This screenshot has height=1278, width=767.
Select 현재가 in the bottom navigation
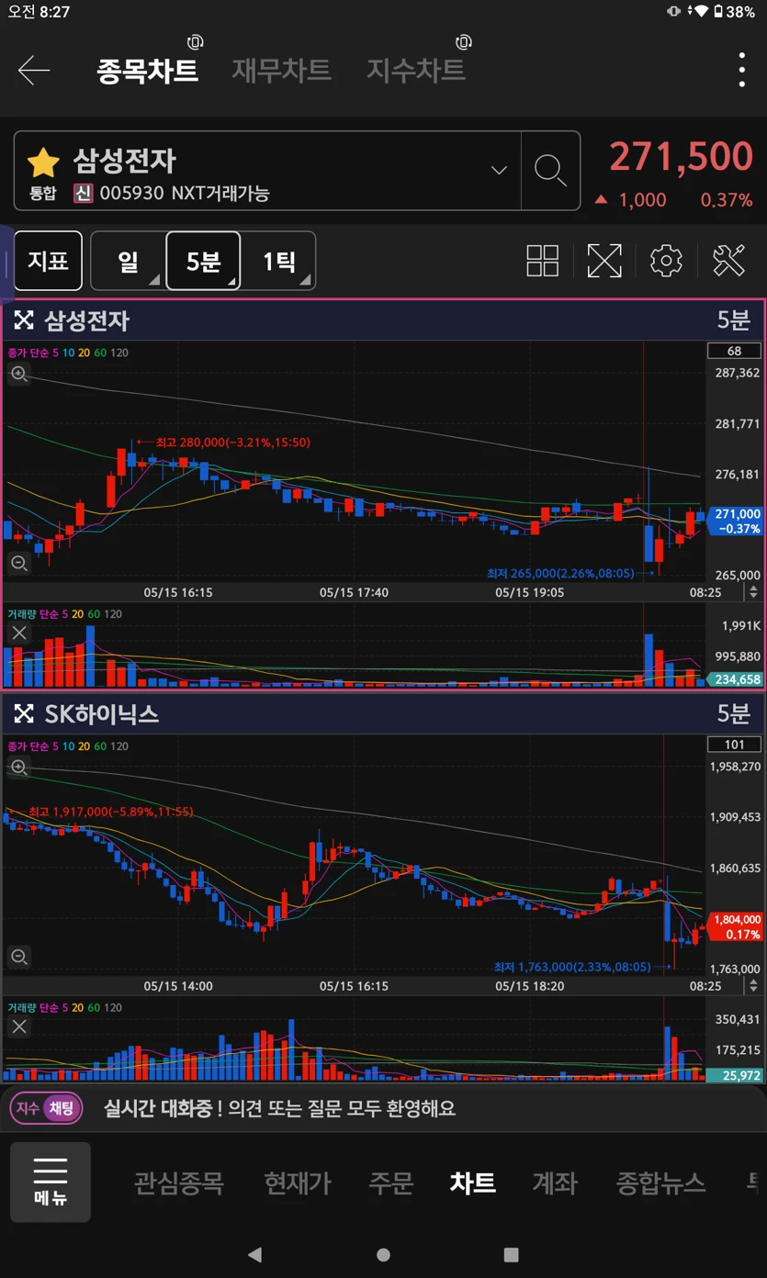[298, 1183]
